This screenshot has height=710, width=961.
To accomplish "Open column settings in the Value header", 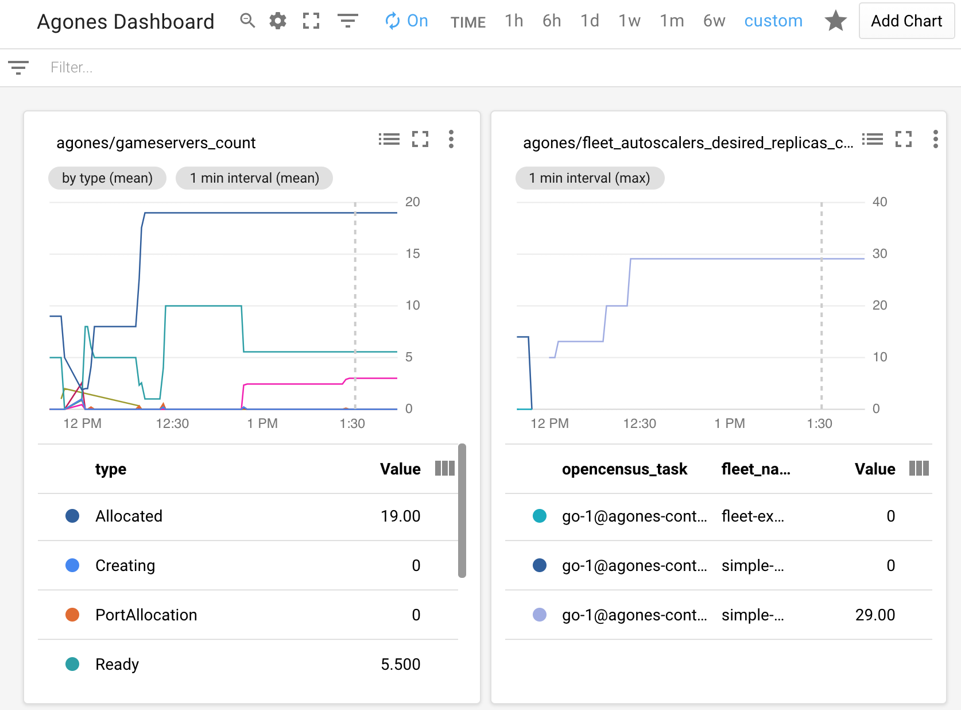I will (444, 469).
